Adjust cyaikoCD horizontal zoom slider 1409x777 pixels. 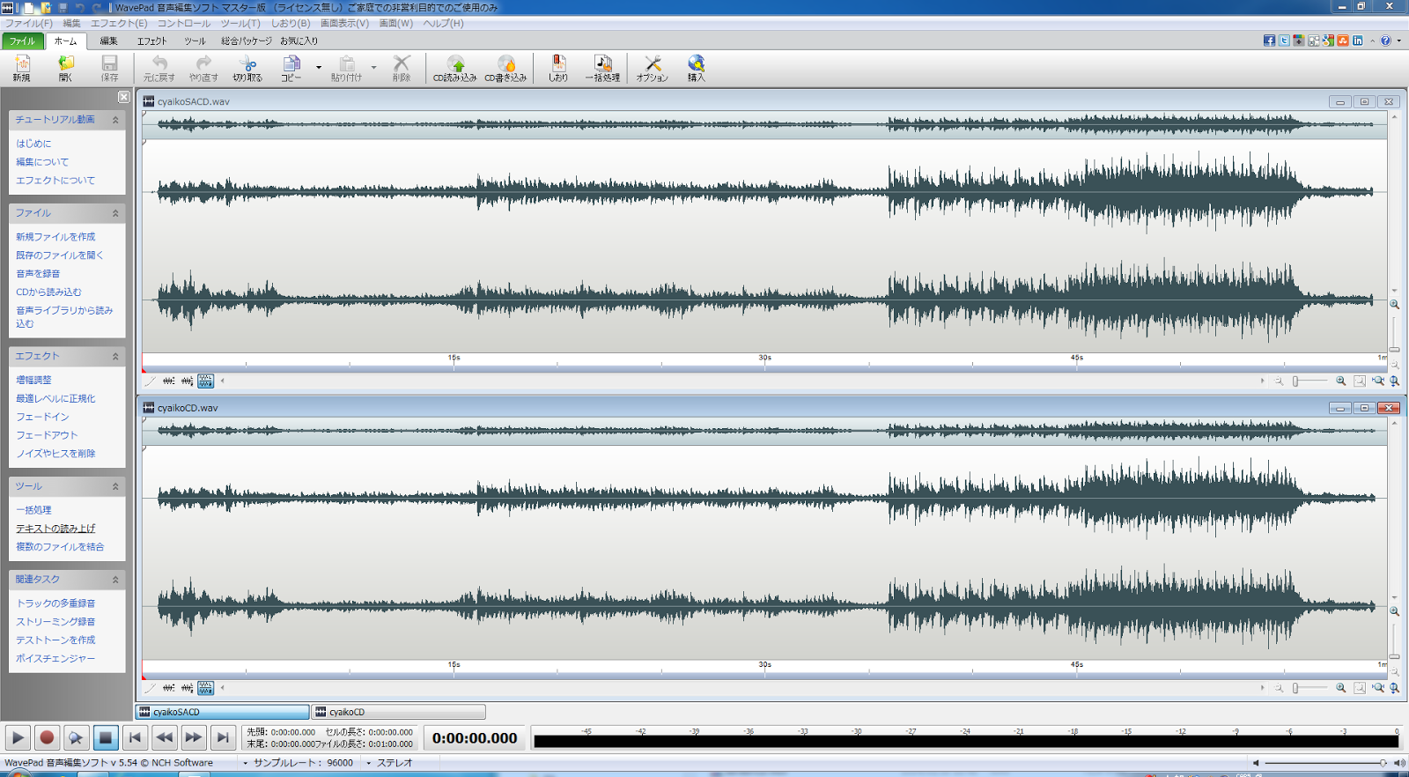pyautogui.click(x=1310, y=688)
